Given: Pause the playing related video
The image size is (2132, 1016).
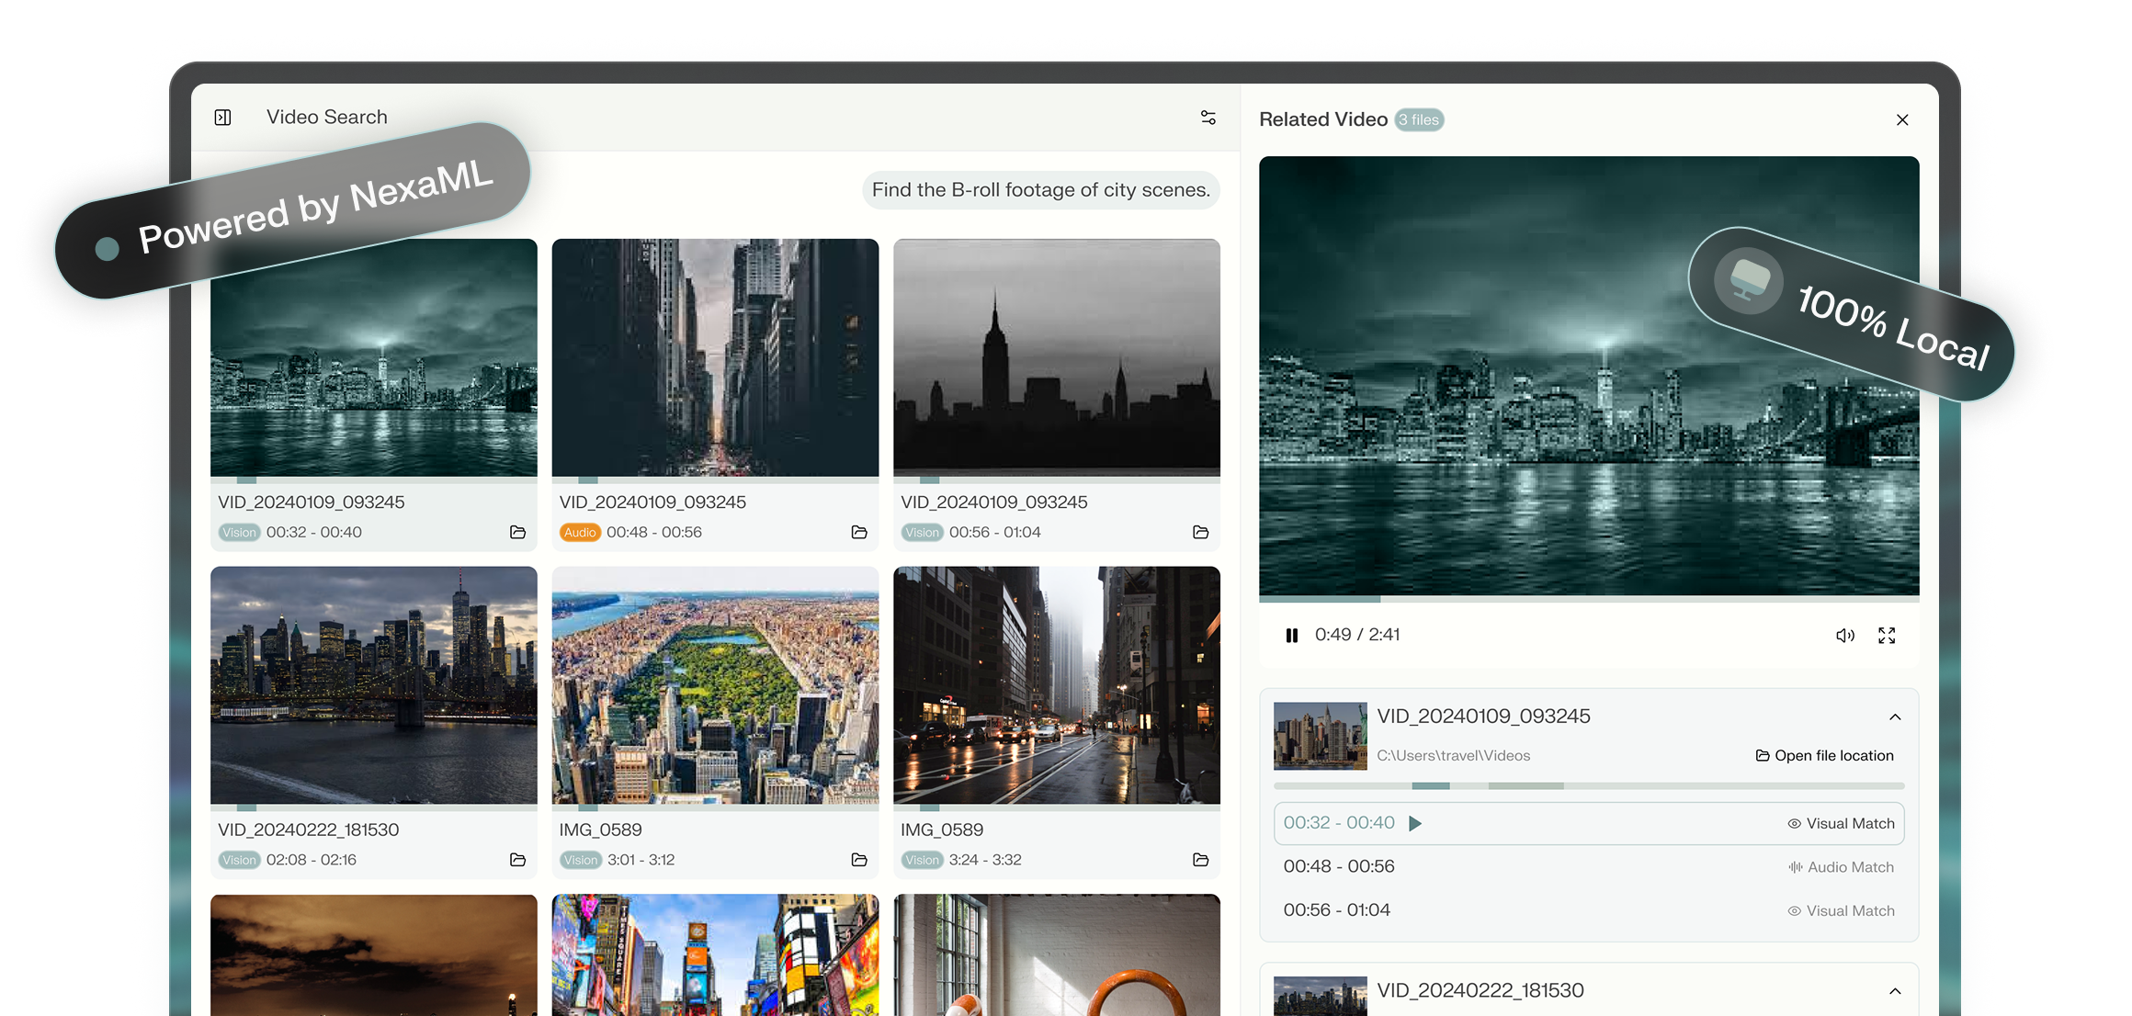Looking at the screenshot, I should pos(1291,636).
